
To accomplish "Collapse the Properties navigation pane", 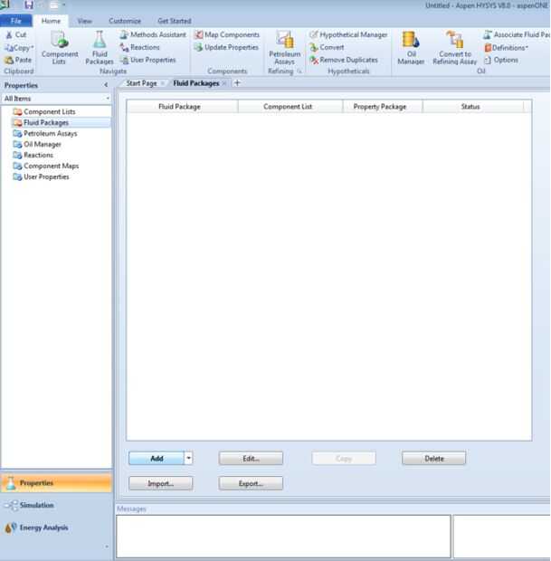I will 106,85.
